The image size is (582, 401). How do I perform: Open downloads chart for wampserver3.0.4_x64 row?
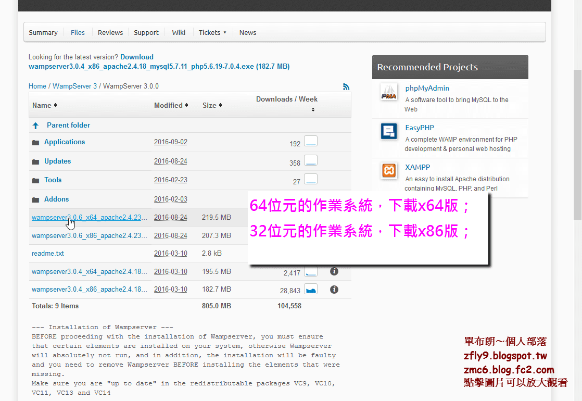[x=311, y=271]
